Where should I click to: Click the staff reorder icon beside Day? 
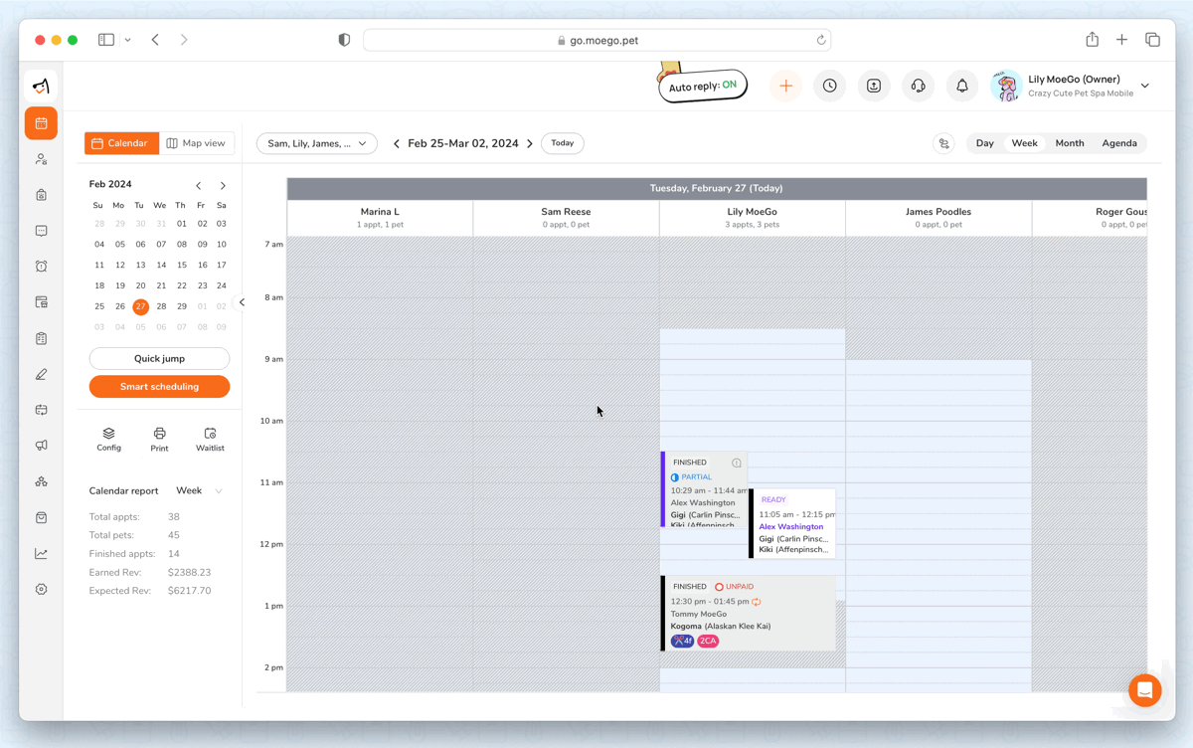point(944,143)
